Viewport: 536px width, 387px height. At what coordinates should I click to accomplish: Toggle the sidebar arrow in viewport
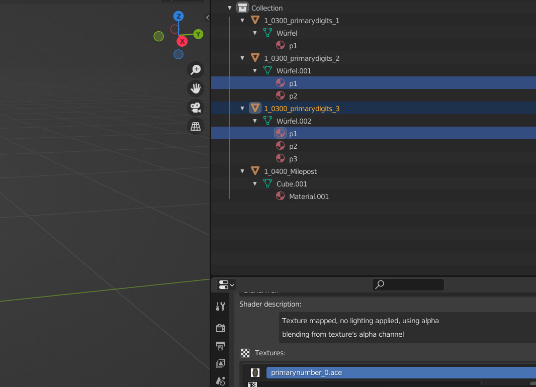(207, 18)
